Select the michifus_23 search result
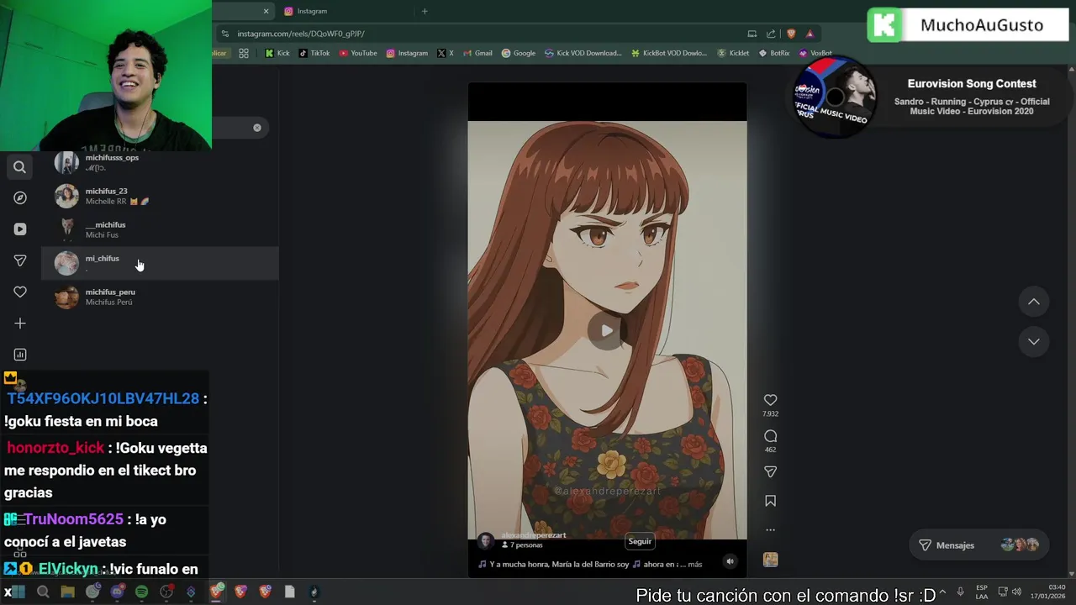Viewport: 1076px width, 605px height. point(160,196)
